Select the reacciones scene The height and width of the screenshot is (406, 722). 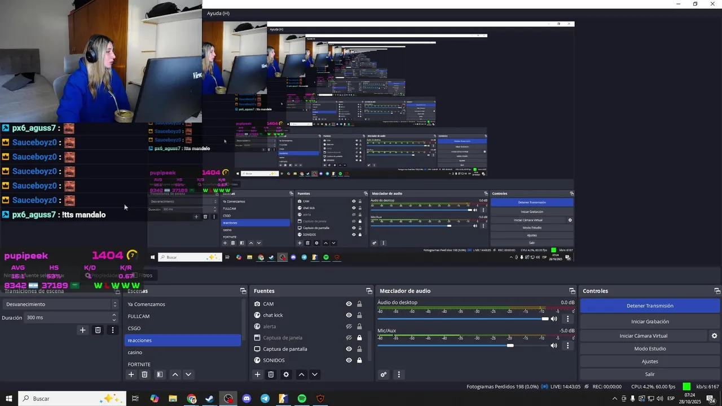[183, 340]
